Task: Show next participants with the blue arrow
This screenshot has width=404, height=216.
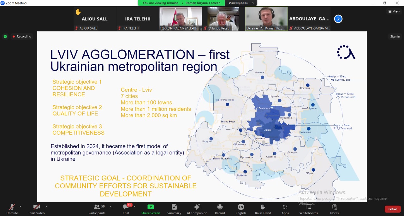Action: point(338,19)
